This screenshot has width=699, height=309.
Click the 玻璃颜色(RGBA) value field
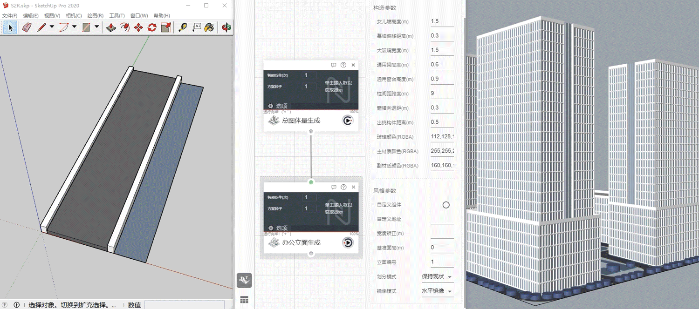[442, 137]
